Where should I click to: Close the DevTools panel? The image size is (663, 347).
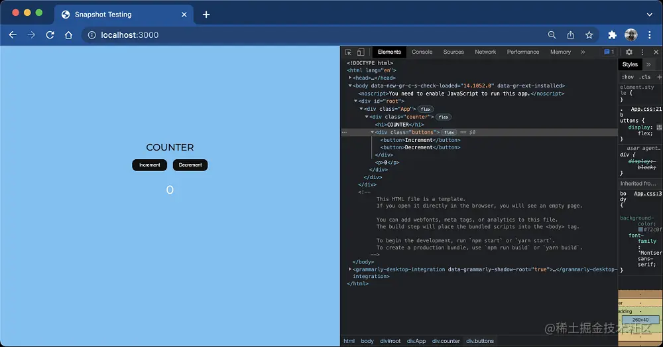coord(656,52)
